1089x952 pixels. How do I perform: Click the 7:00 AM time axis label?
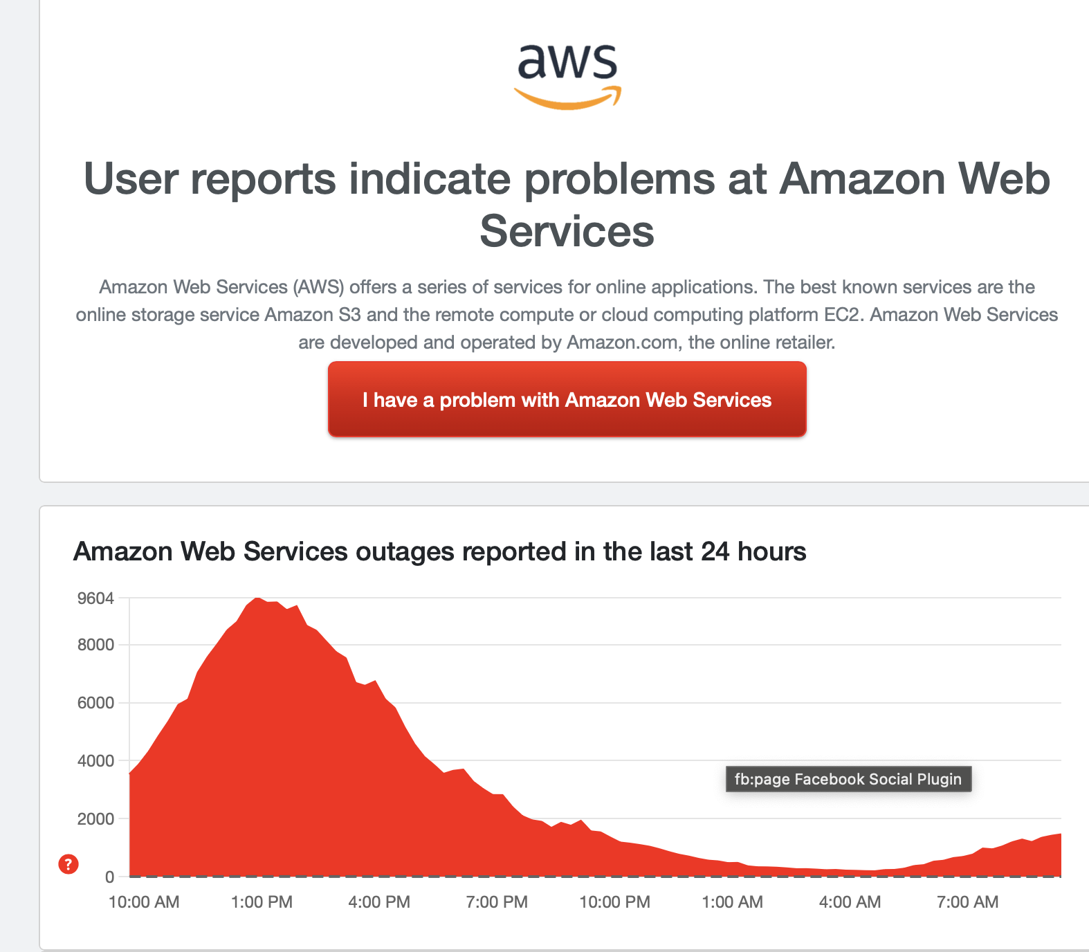(x=967, y=902)
